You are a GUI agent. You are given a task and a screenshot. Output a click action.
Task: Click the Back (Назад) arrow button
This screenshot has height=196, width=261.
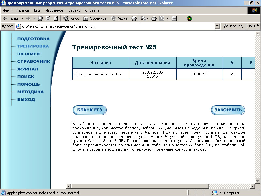point(10,18)
